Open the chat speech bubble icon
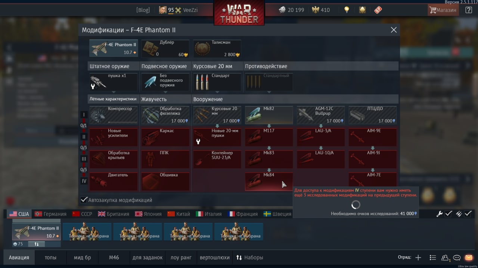The image size is (478, 268). (457, 258)
